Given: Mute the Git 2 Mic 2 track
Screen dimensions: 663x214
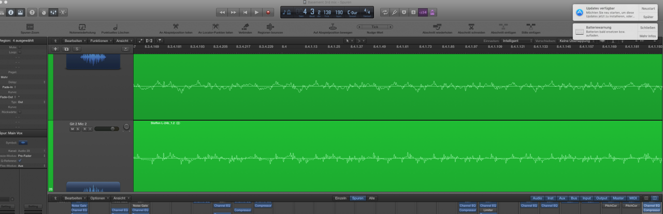Looking at the screenshot, I should pyautogui.click(x=72, y=129).
